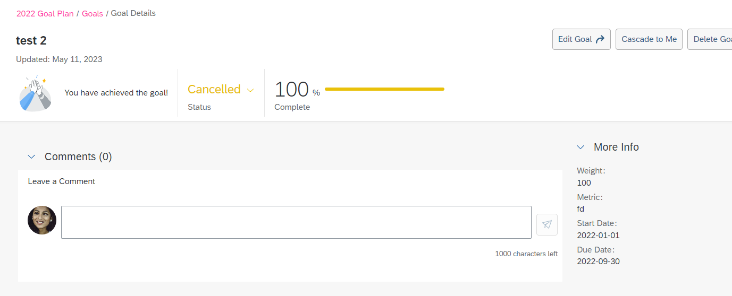
Task: Open the Cancelled status dropdown
Action: (x=221, y=90)
